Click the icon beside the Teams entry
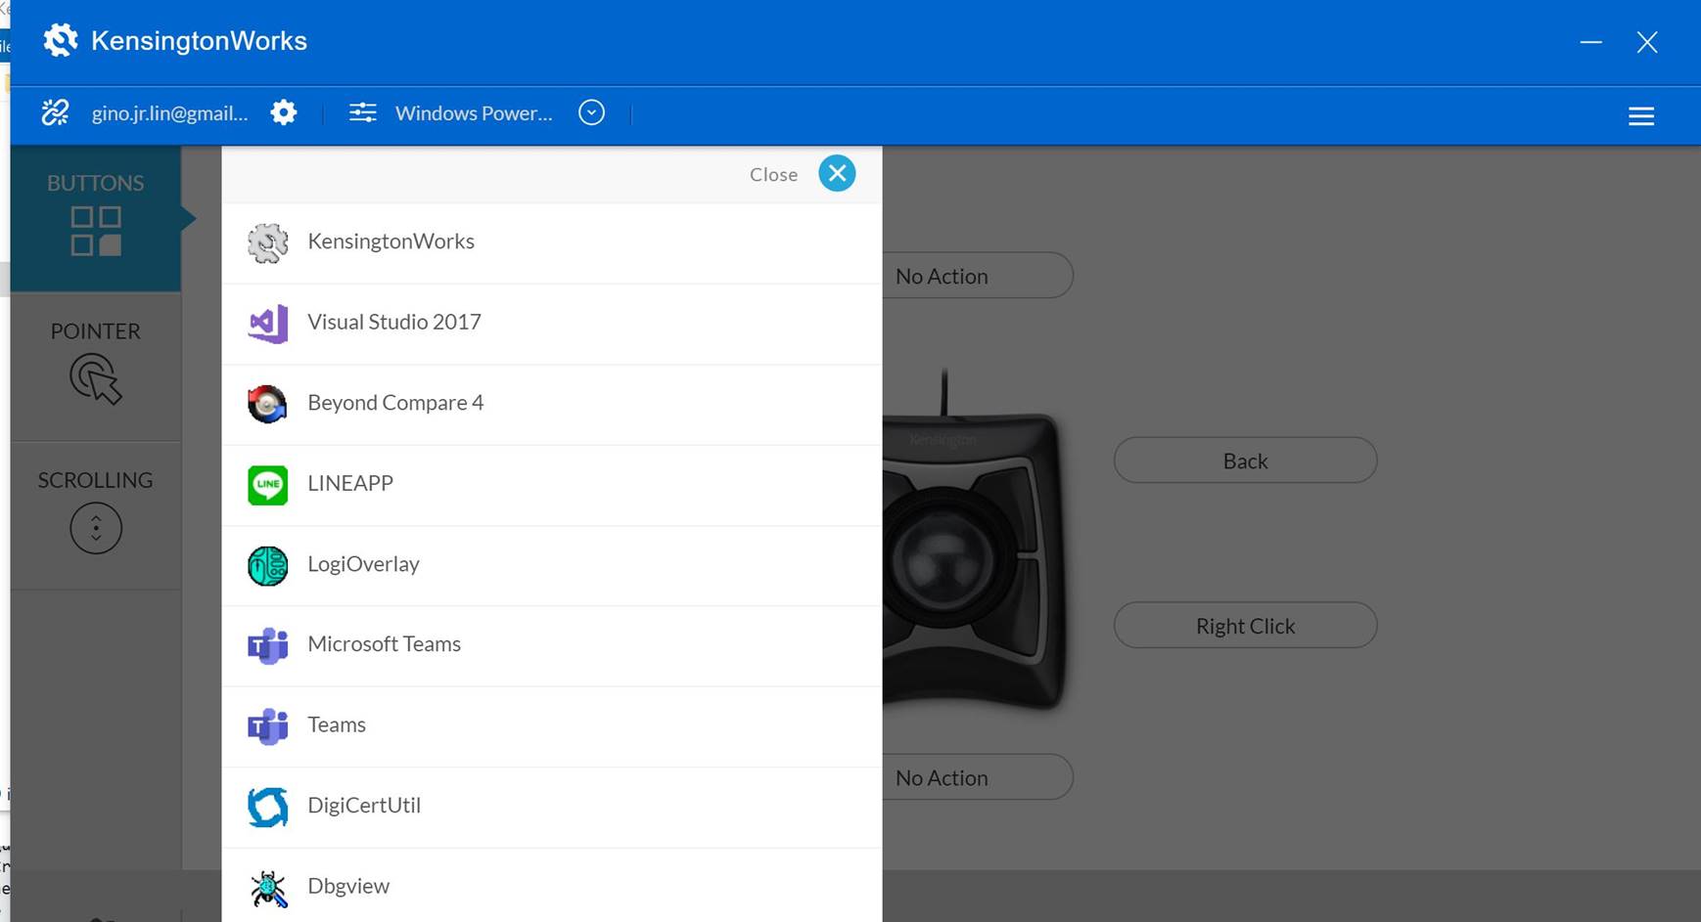1701x922 pixels. (x=267, y=726)
